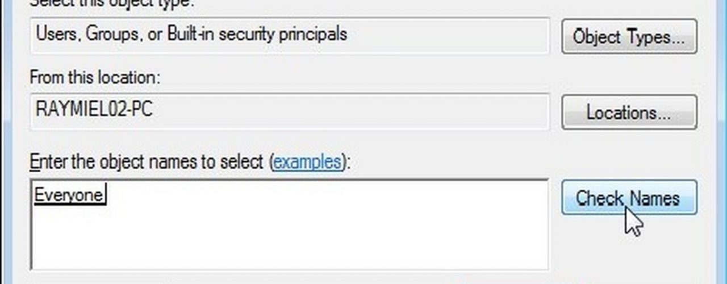Place cursor at the caret after Everyone

[105, 195]
